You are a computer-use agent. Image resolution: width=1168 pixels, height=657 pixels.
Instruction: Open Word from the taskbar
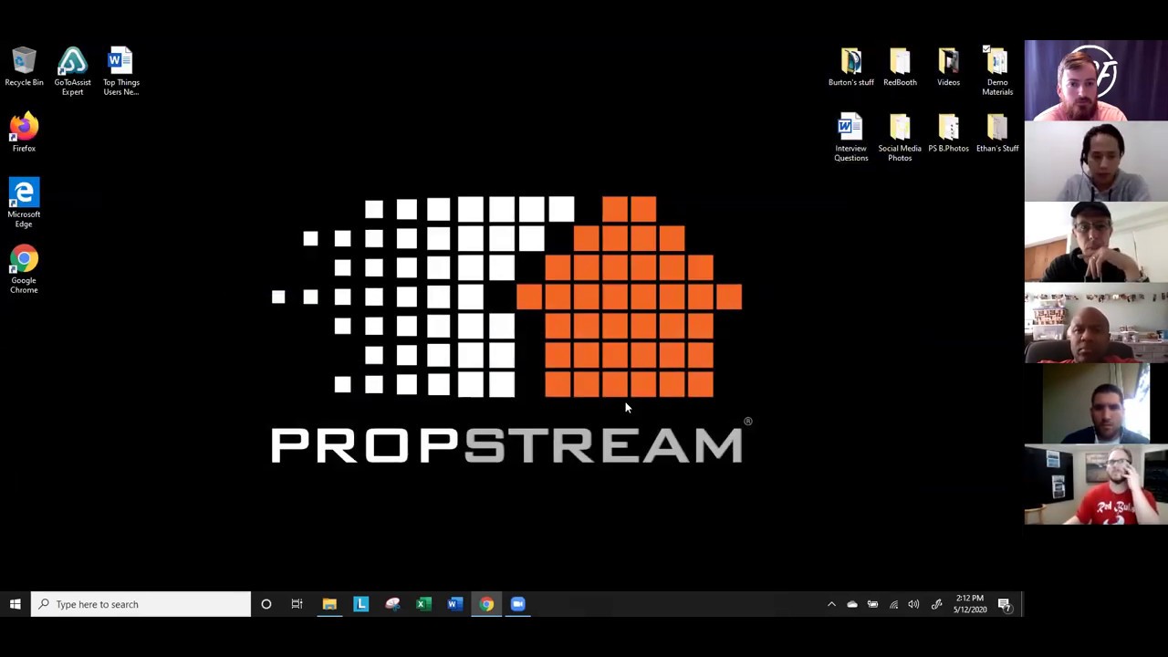[454, 604]
